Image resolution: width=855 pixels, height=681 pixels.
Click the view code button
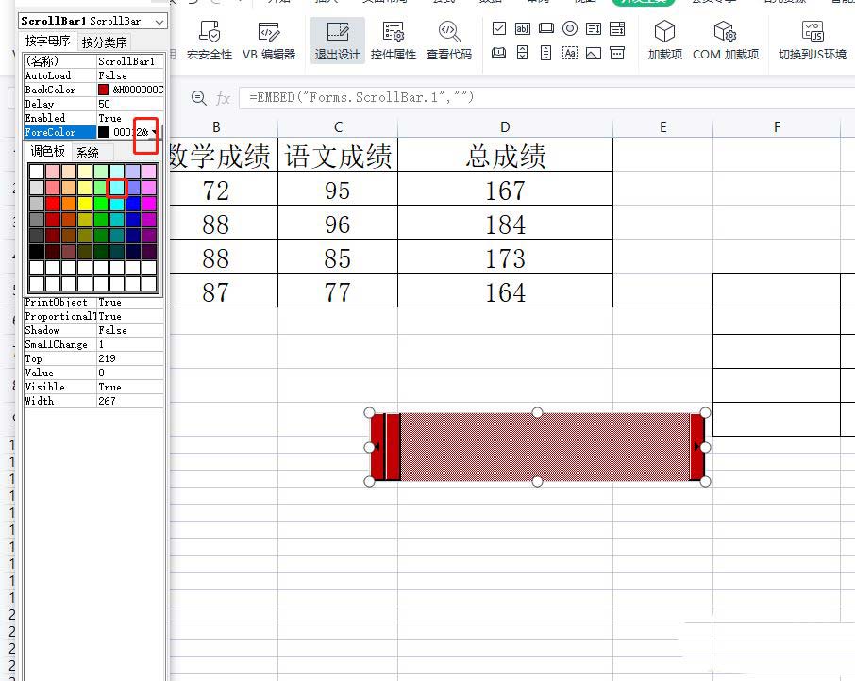click(449, 40)
